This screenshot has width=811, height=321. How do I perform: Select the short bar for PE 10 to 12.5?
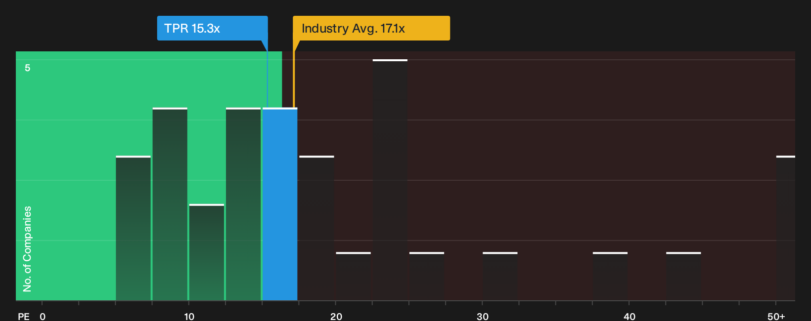tap(206, 252)
